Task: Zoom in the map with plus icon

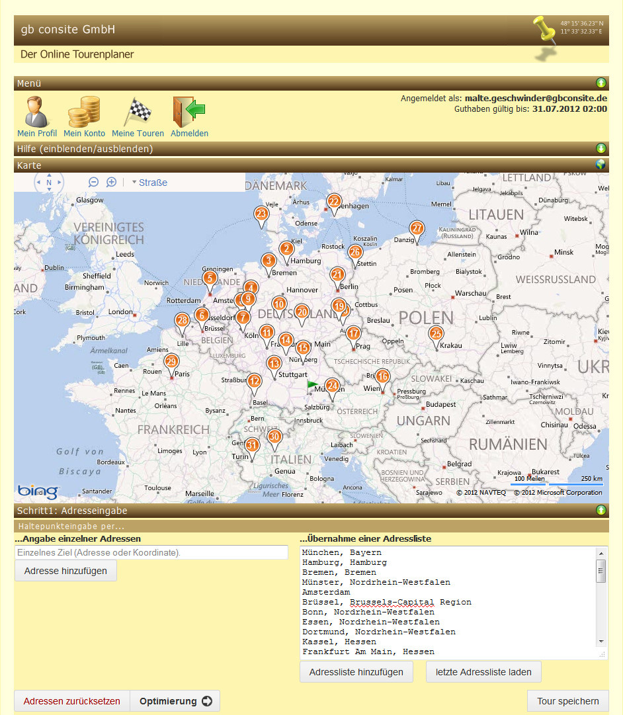Action: pos(111,183)
